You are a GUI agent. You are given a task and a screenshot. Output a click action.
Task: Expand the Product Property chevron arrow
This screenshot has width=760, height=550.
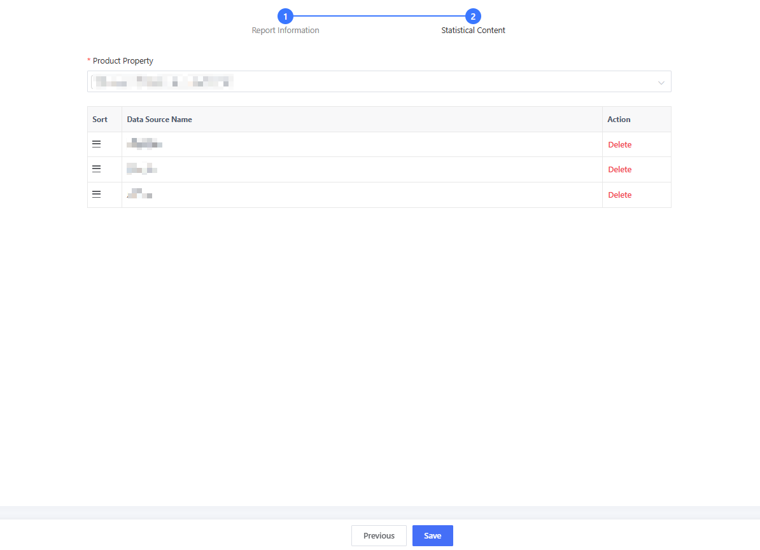click(x=661, y=83)
